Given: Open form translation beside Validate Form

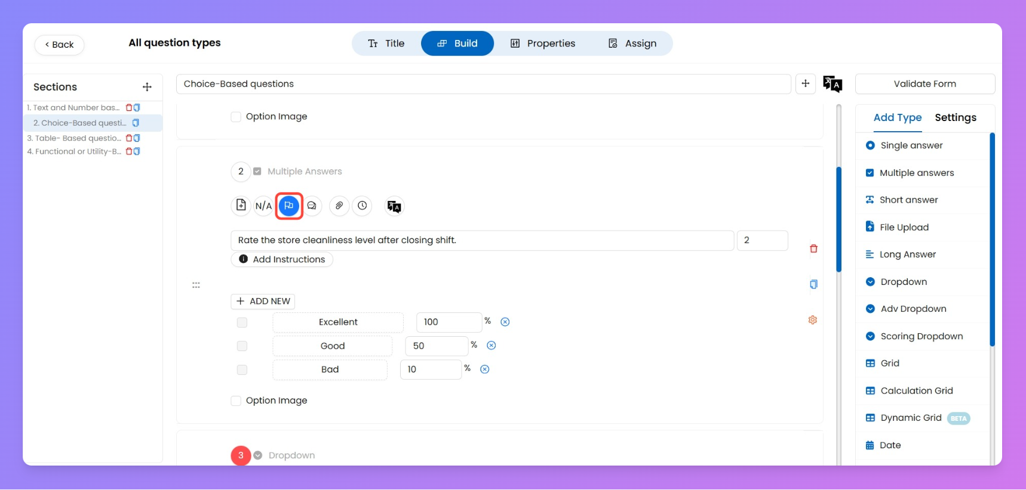Looking at the screenshot, I should click(x=833, y=84).
